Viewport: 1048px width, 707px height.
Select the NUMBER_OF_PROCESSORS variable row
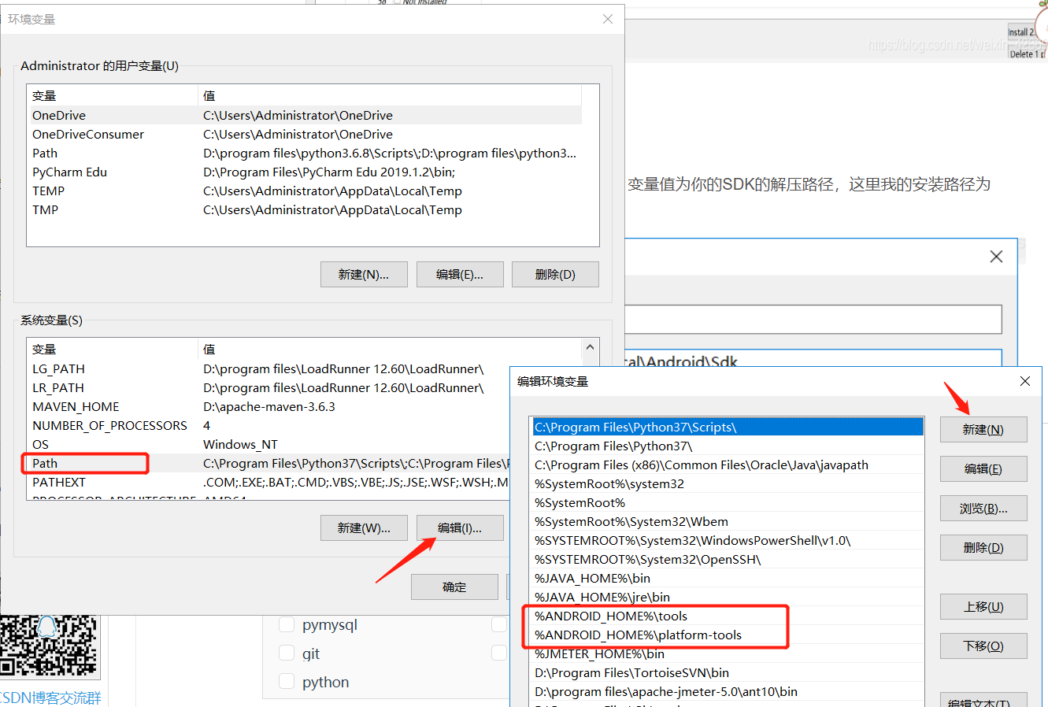(x=269, y=426)
